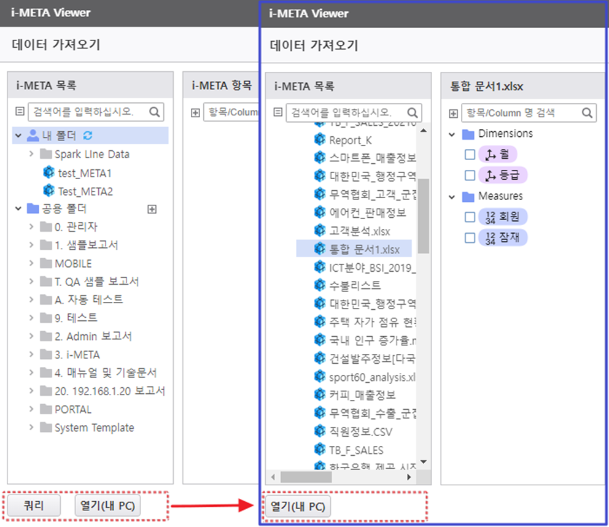Collapse the Dimensions group
The width and height of the screenshot is (609, 527).
(x=452, y=134)
